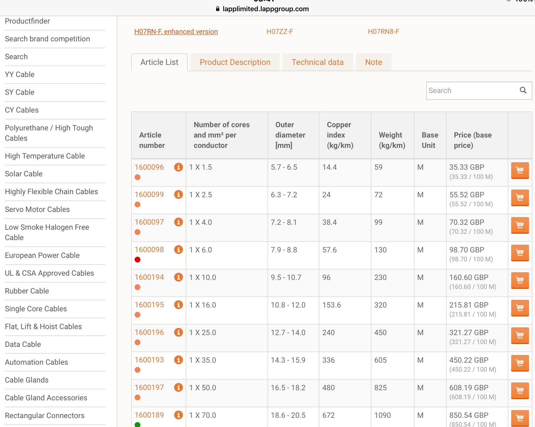The image size is (535, 427).
Task: Switch to the Article List tab
Action: tap(159, 62)
